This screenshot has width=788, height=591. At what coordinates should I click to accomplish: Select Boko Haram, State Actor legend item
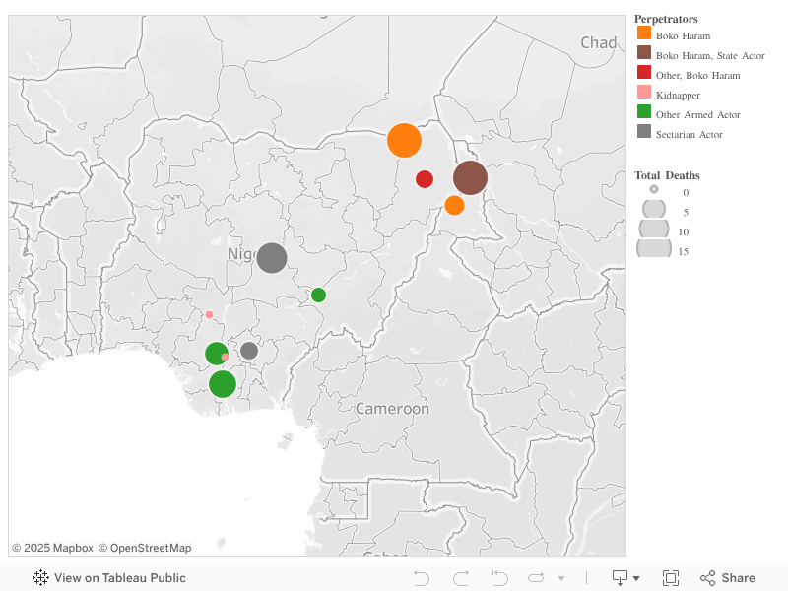coord(709,55)
